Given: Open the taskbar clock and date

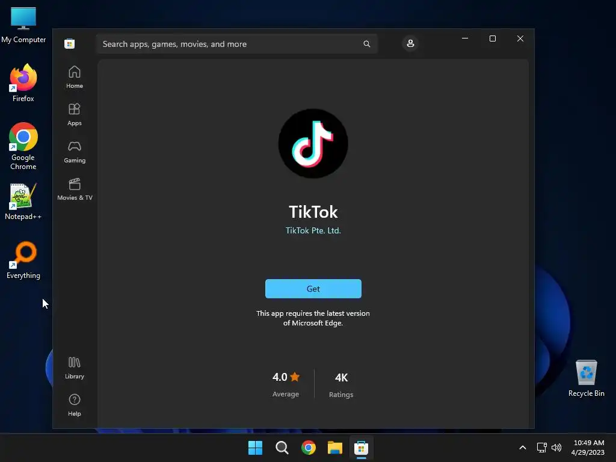Looking at the screenshot, I should (588, 448).
